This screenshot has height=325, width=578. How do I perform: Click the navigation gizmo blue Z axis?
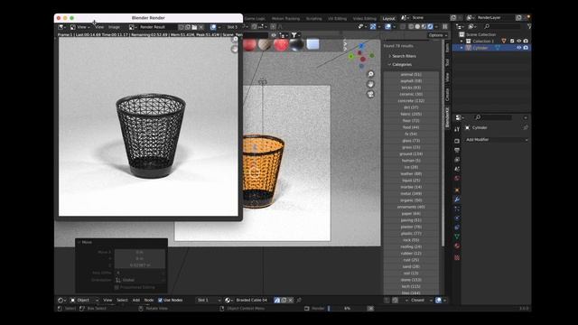[361, 46]
